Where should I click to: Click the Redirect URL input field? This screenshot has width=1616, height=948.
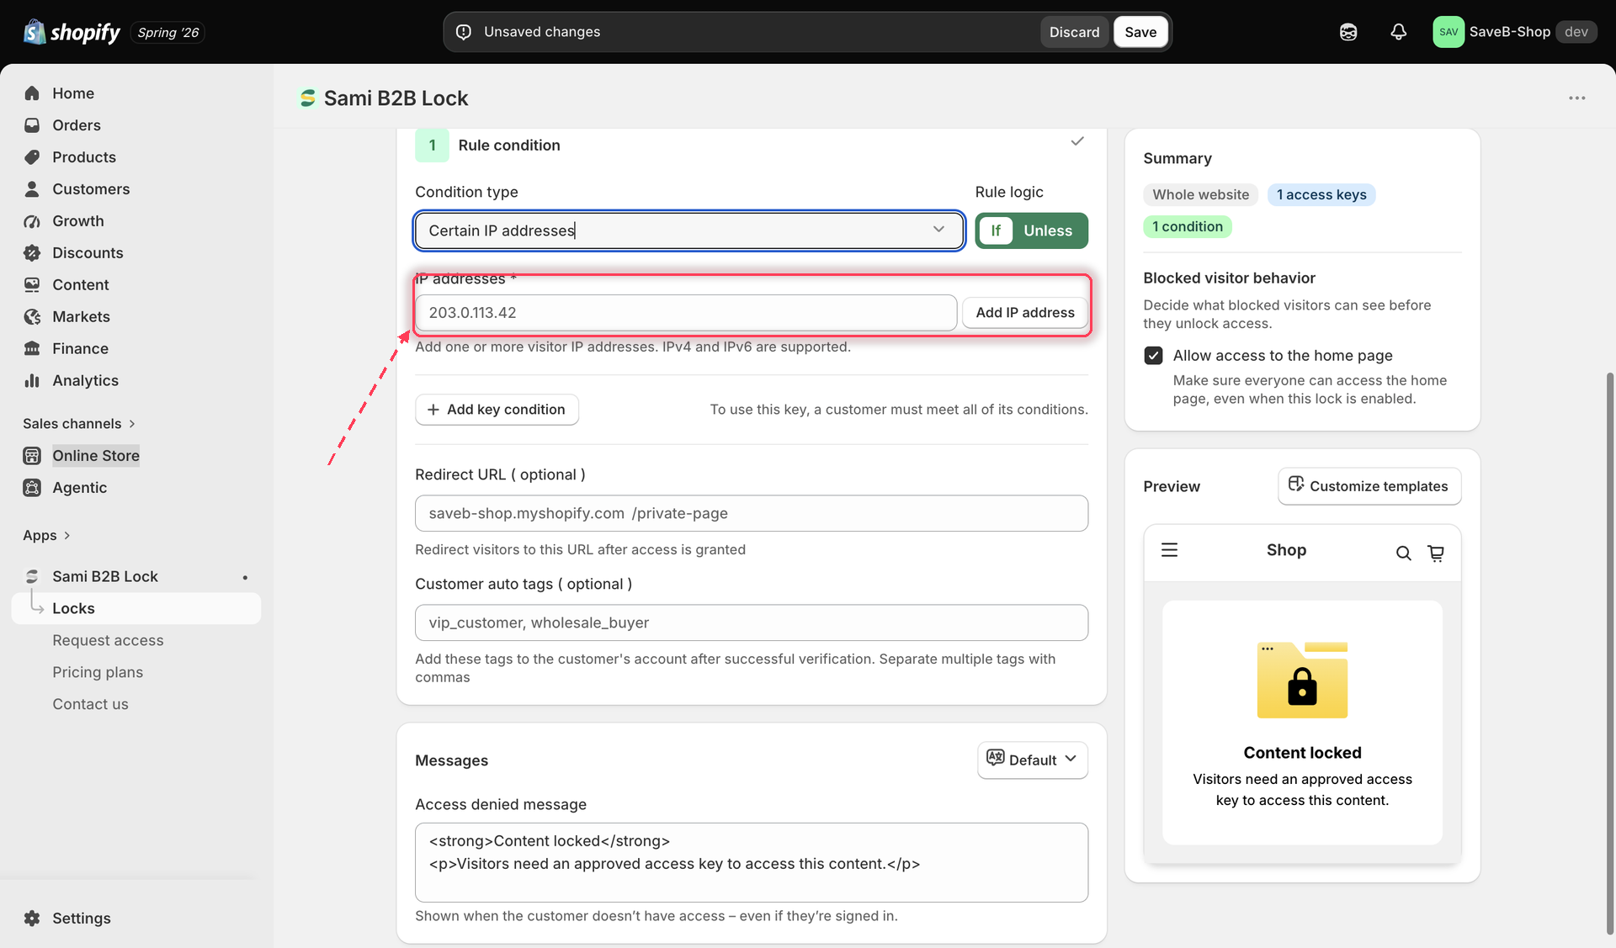[x=751, y=513]
